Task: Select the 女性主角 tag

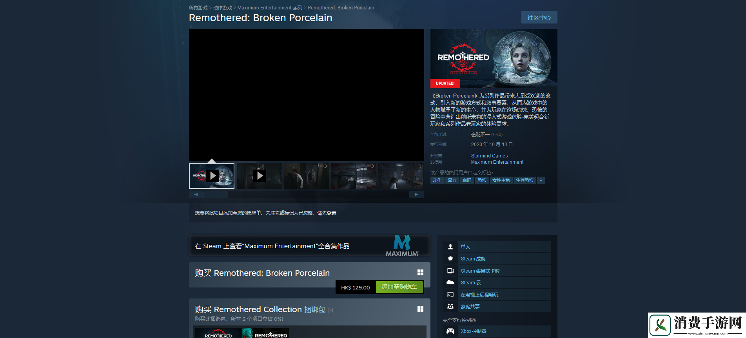Action: (x=501, y=181)
